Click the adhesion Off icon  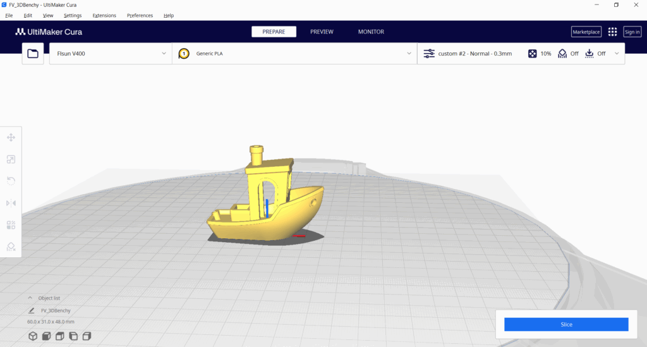click(x=590, y=54)
